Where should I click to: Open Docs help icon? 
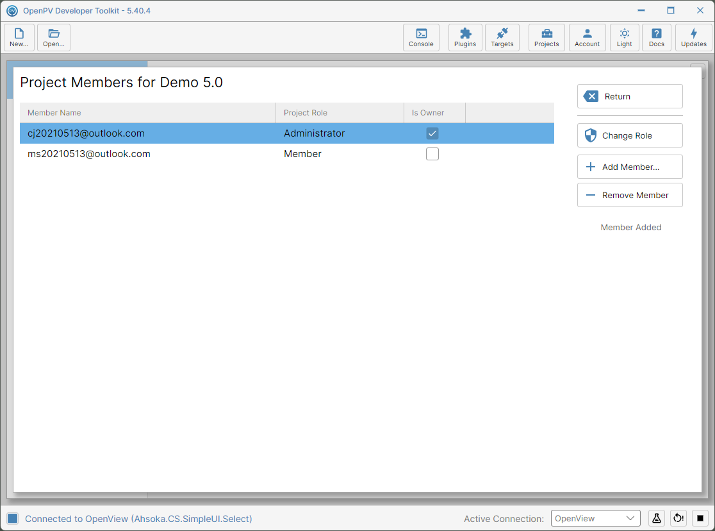(657, 37)
